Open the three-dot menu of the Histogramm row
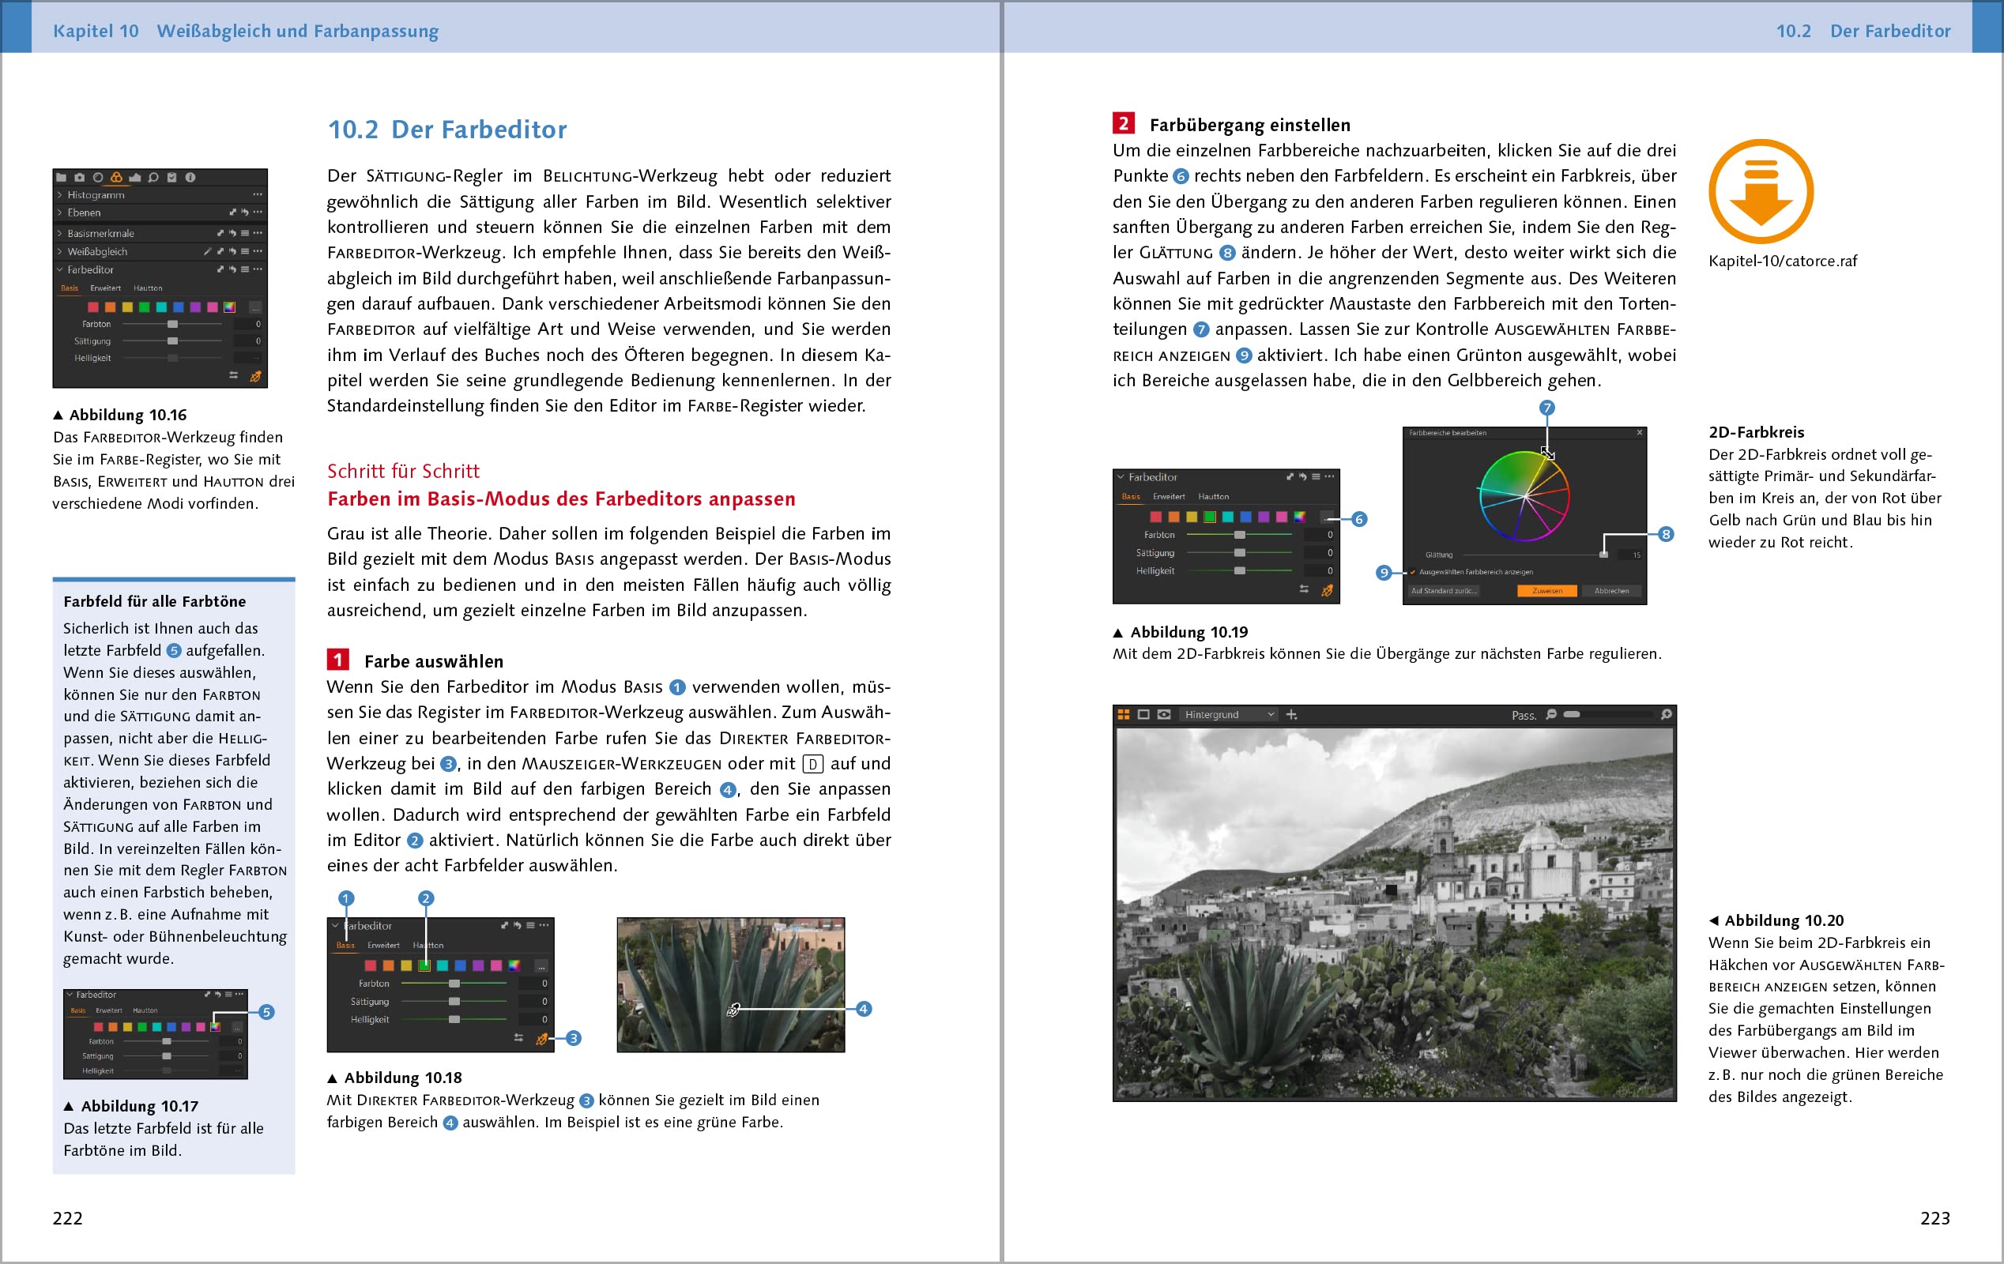This screenshot has width=2004, height=1264. click(257, 194)
